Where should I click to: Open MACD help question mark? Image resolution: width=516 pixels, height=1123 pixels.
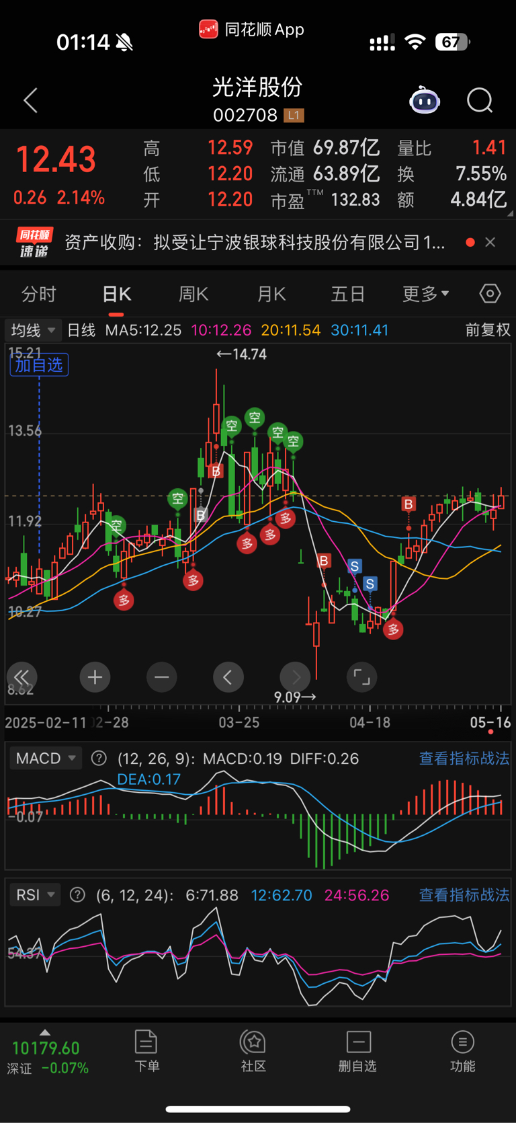[x=99, y=759]
